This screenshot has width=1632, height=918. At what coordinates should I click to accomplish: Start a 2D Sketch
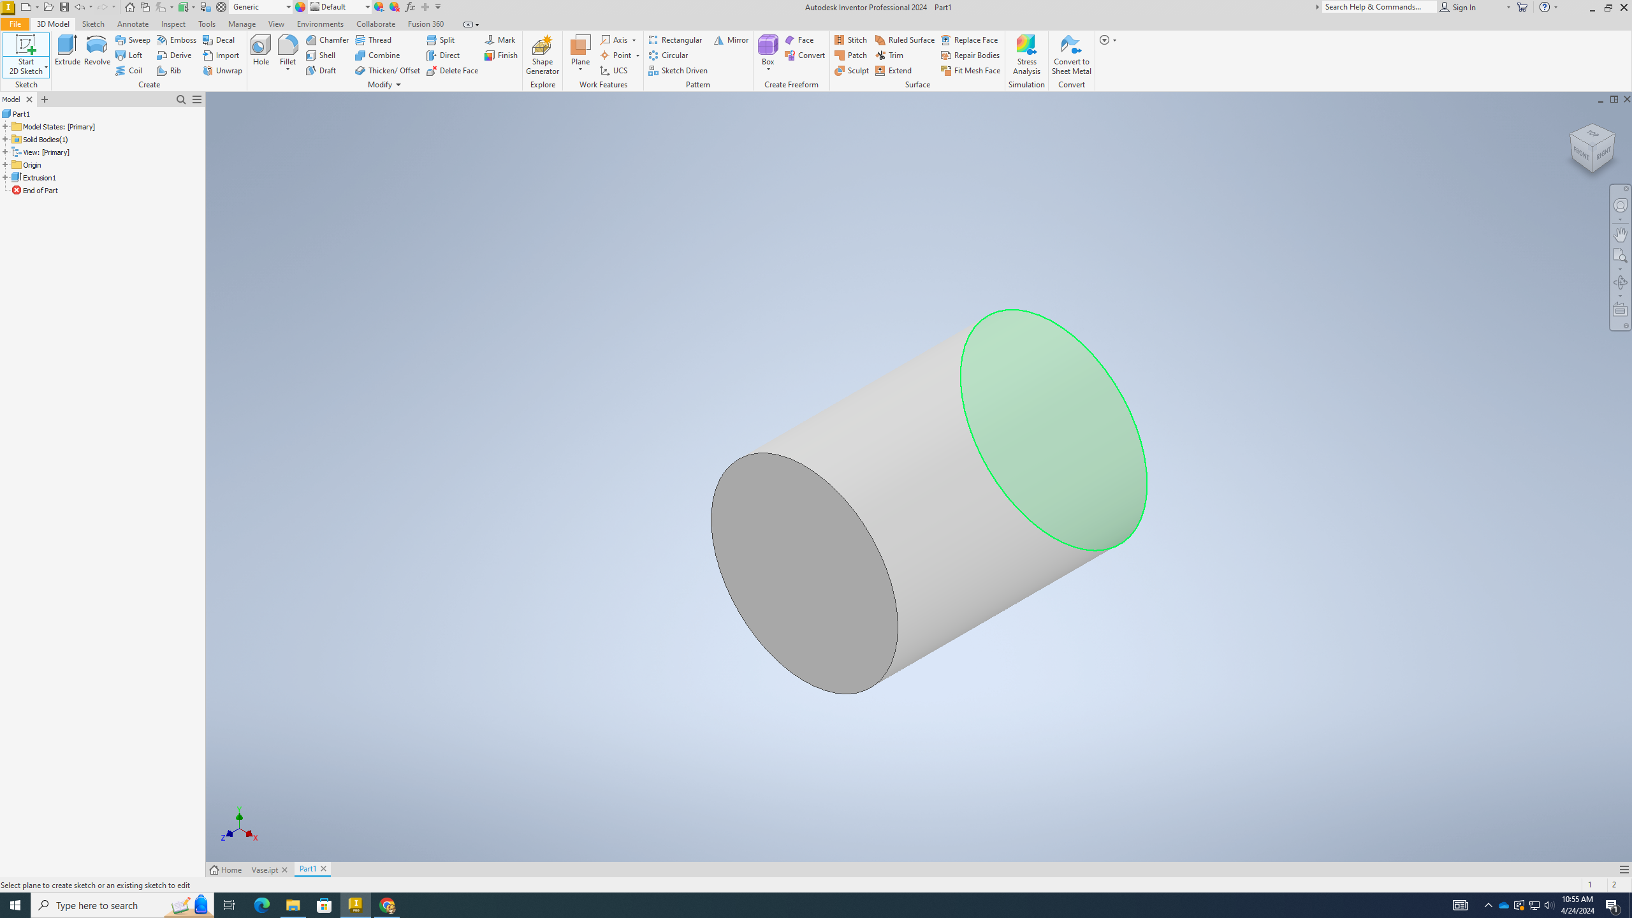[x=25, y=55]
